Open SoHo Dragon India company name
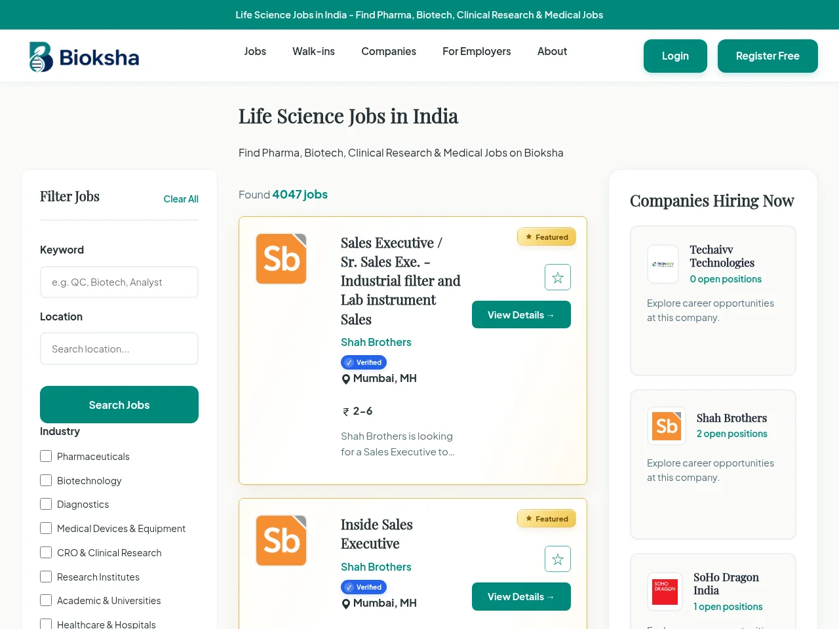 click(x=726, y=584)
